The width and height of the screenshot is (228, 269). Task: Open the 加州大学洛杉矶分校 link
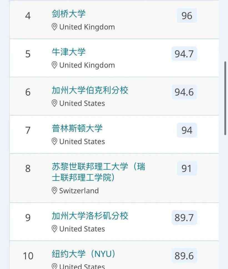pyautogui.click(x=90, y=216)
